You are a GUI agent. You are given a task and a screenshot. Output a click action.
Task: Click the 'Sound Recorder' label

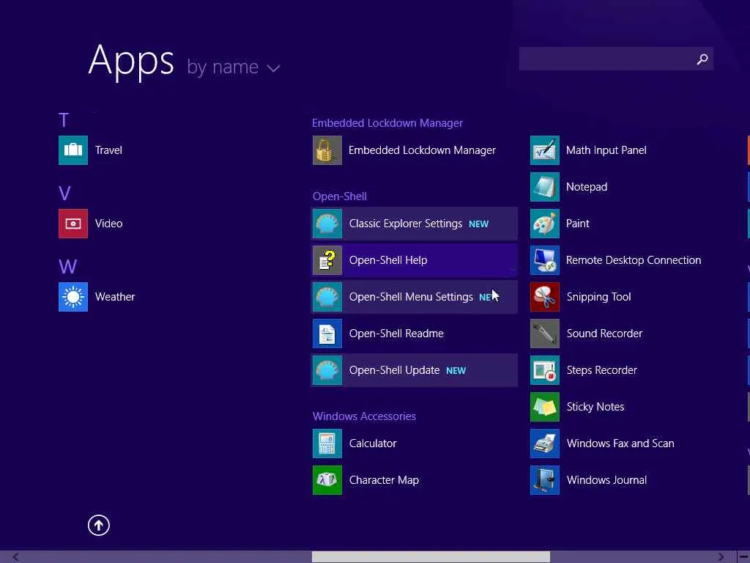(x=604, y=334)
